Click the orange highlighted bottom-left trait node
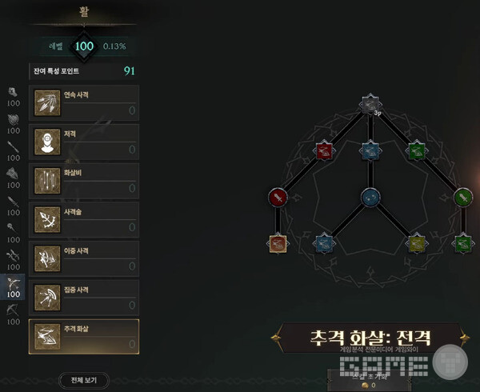480x392 pixels. click(278, 244)
